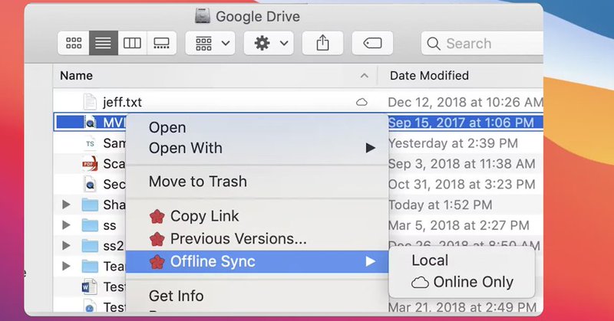Select highlighted Offline Sync menu item
The image size is (614, 321).
257,261
